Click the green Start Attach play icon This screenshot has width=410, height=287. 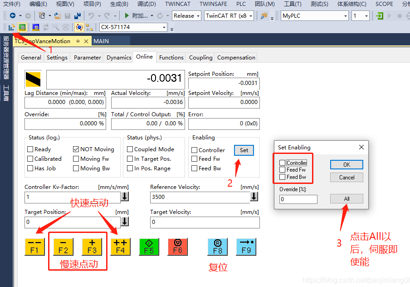pos(127,16)
